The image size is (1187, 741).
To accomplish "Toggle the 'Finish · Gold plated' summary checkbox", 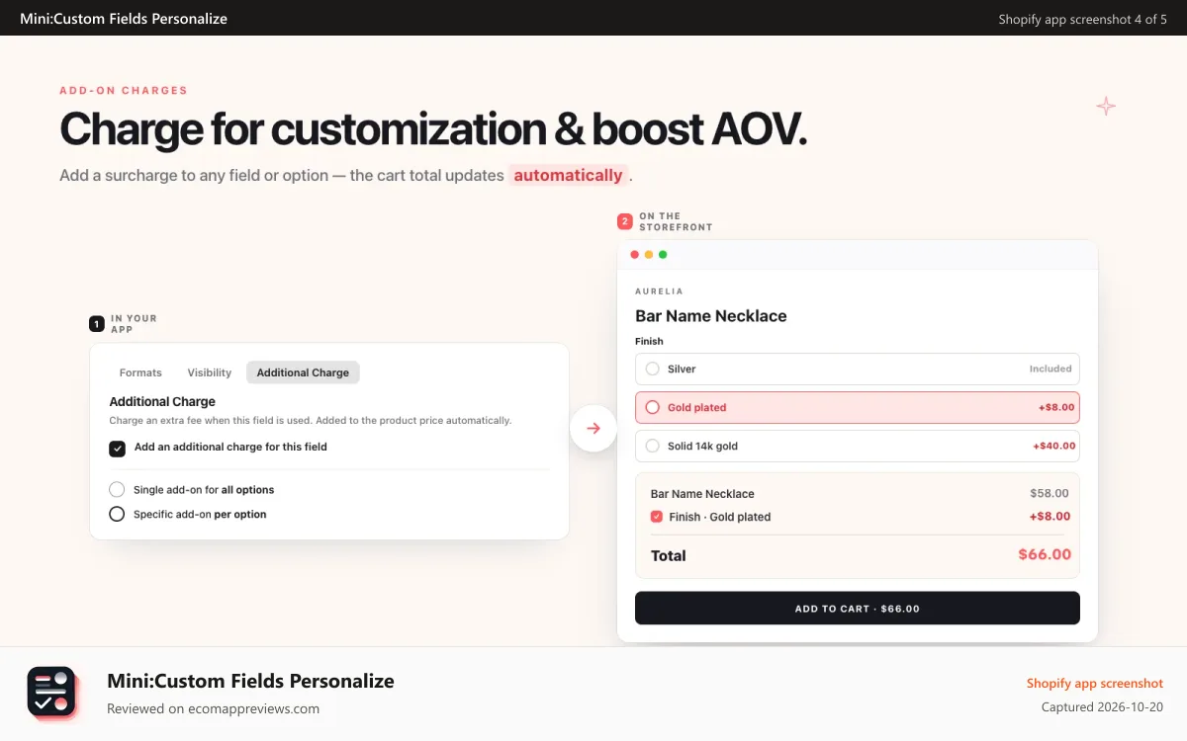I will tap(657, 517).
